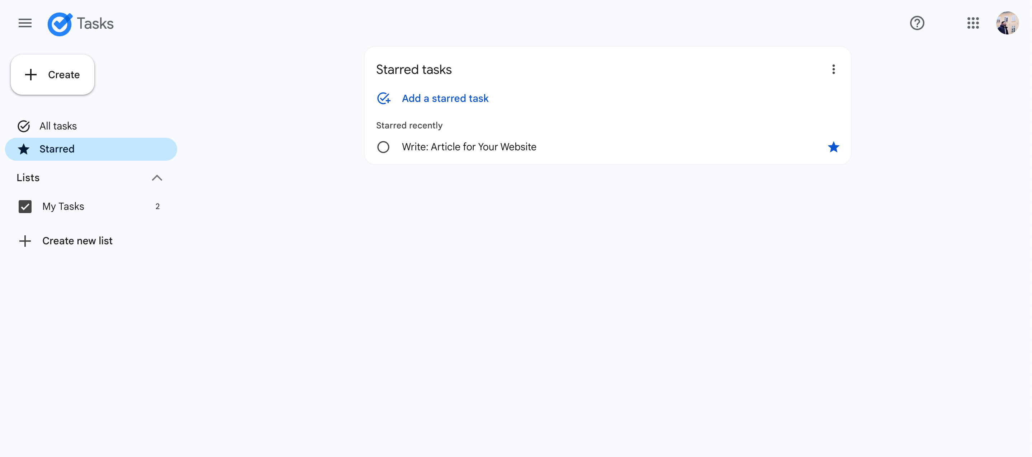This screenshot has width=1032, height=457.
Task: Open the main hamburger menu
Action: 25,23
